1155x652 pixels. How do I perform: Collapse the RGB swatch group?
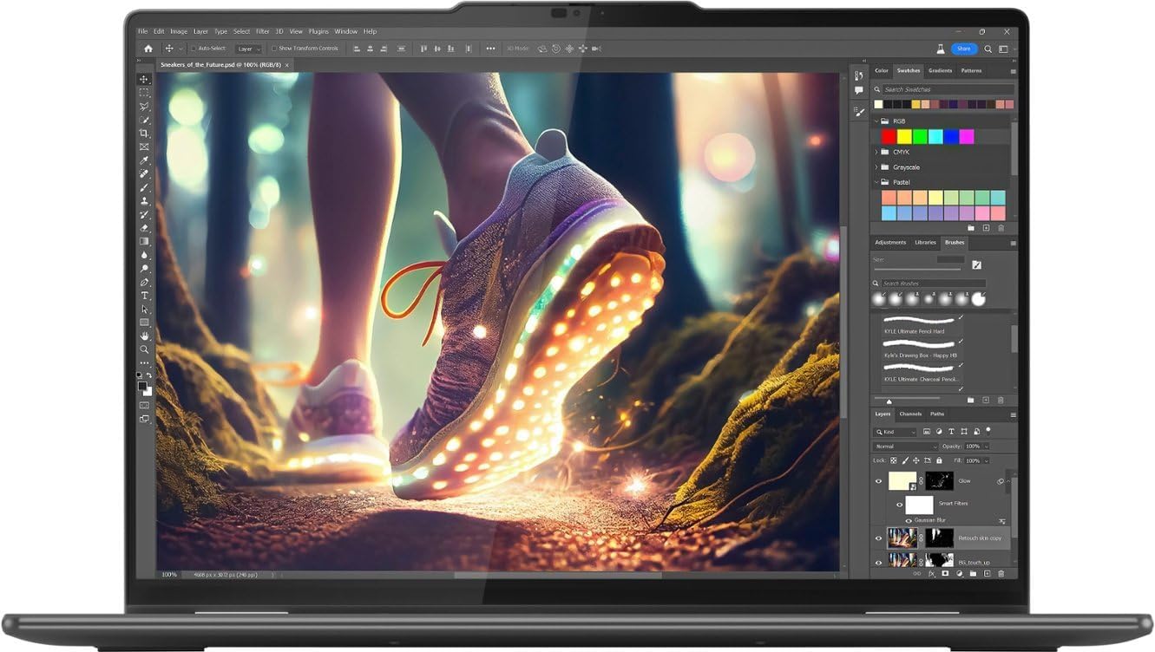pos(875,121)
